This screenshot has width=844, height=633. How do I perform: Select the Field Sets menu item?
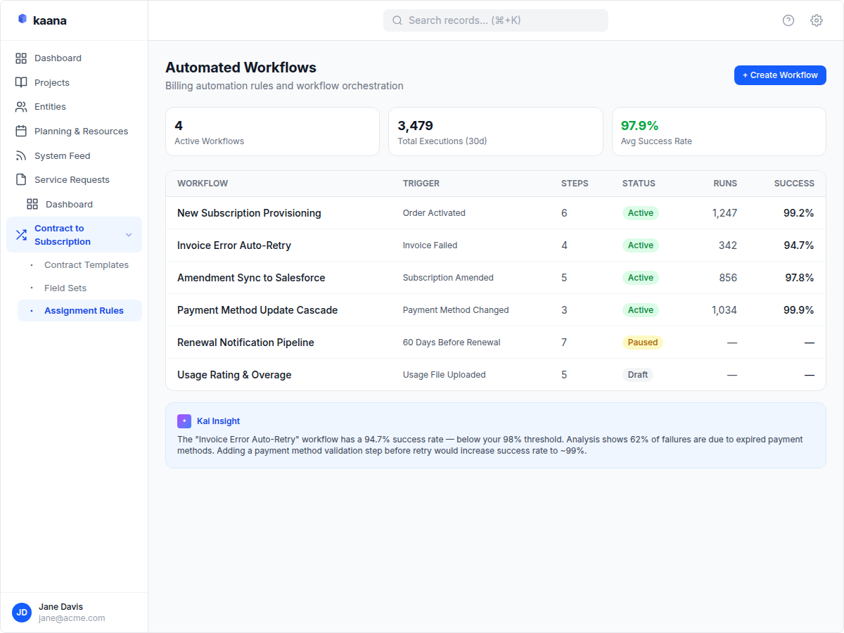pyautogui.click(x=65, y=288)
